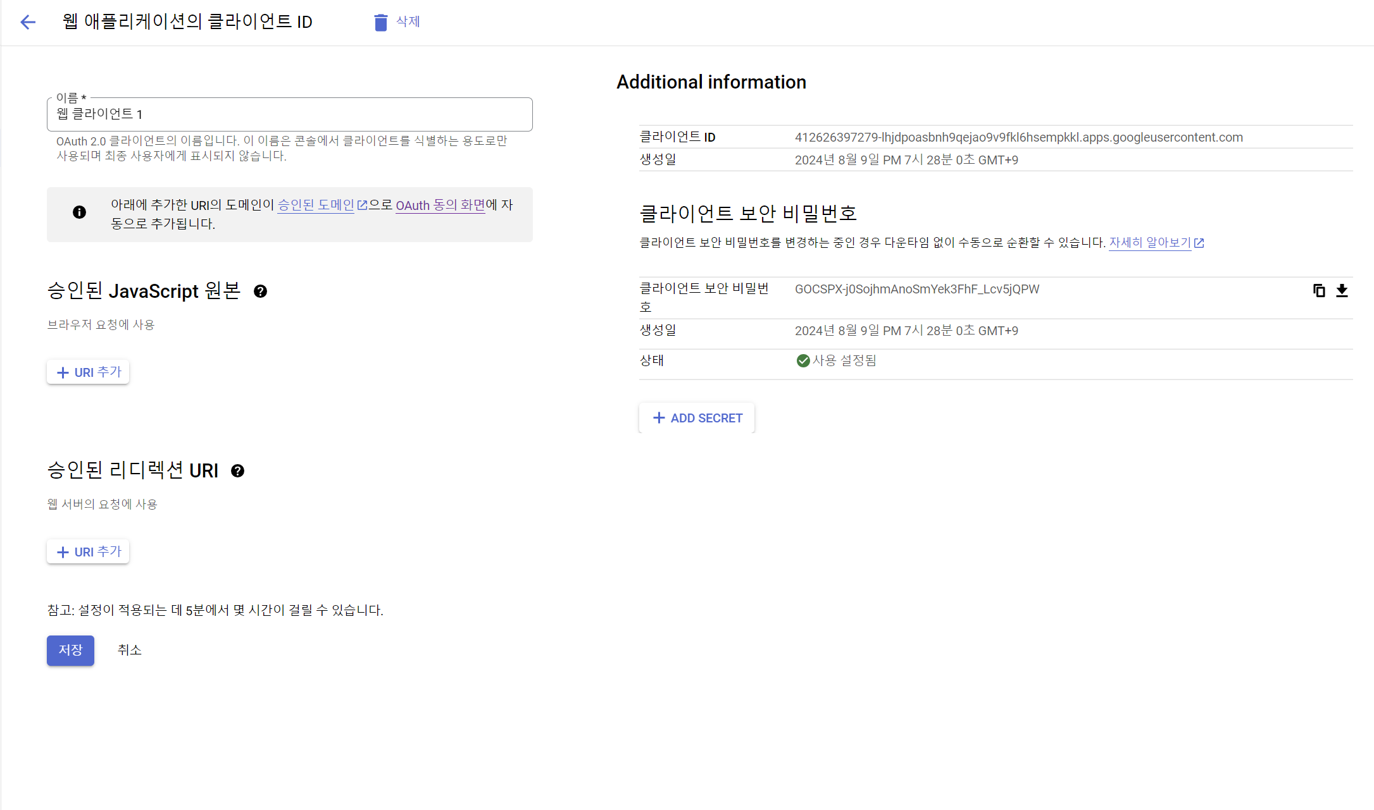Open the OAuth 동의 화면 link
1374x810 pixels.
point(440,205)
